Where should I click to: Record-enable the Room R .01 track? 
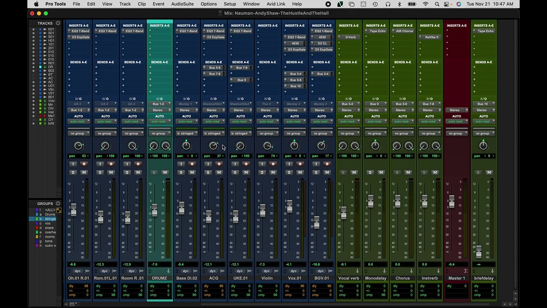point(138,164)
